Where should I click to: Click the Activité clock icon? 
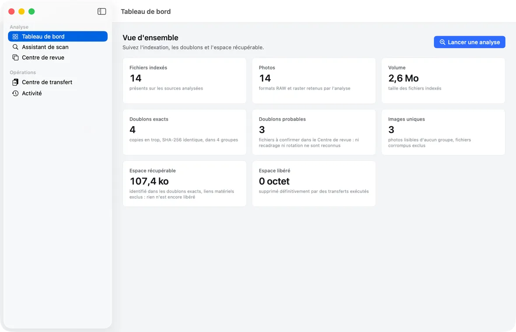coord(15,93)
